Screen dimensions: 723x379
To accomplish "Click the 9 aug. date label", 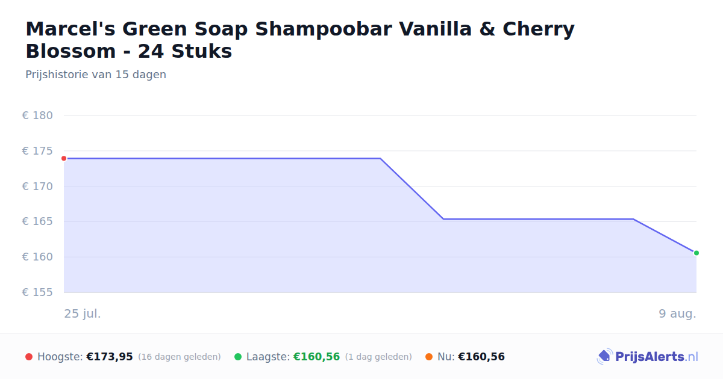I will click(x=678, y=313).
